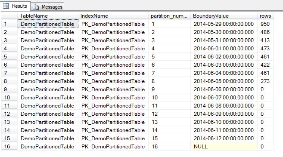
Task: Select boundary value 2014-06-07 00:00:00.000
Action: [x=224, y=98]
